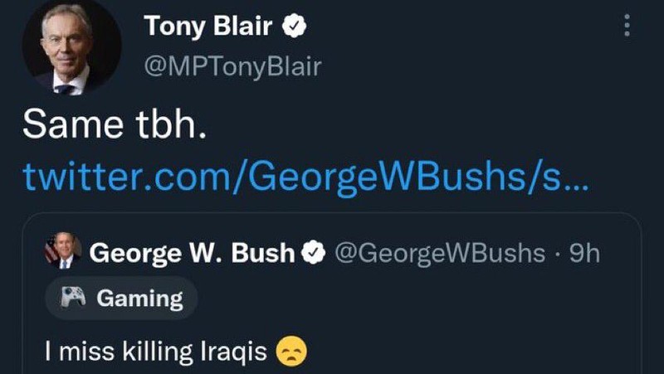Click the Tony Blair display name
664x374 pixels.
tap(207, 27)
